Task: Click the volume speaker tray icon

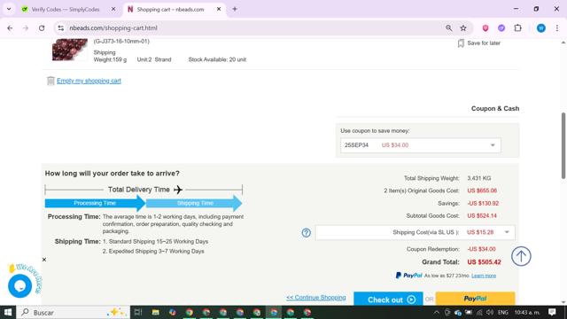Action: 490,312
